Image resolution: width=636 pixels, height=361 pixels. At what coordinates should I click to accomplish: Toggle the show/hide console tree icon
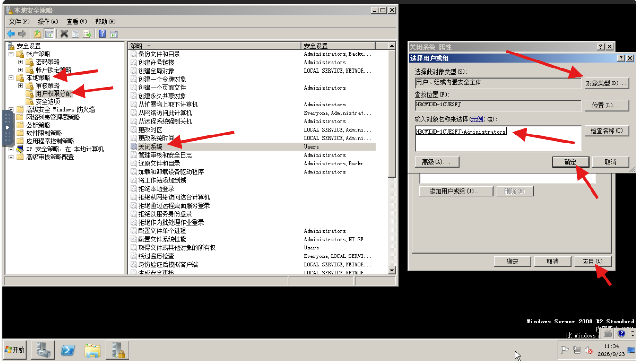[49, 34]
